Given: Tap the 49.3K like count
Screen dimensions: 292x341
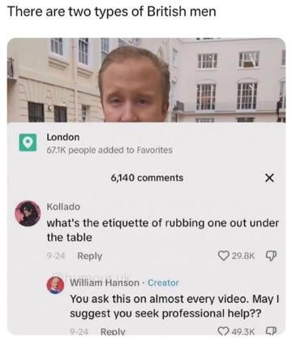Looking at the screenshot, I should pos(243,331).
